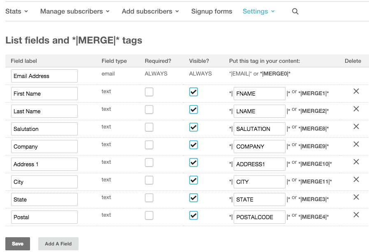The height and width of the screenshot is (252, 369).
Task: Delete the First Name field
Action: click(356, 91)
